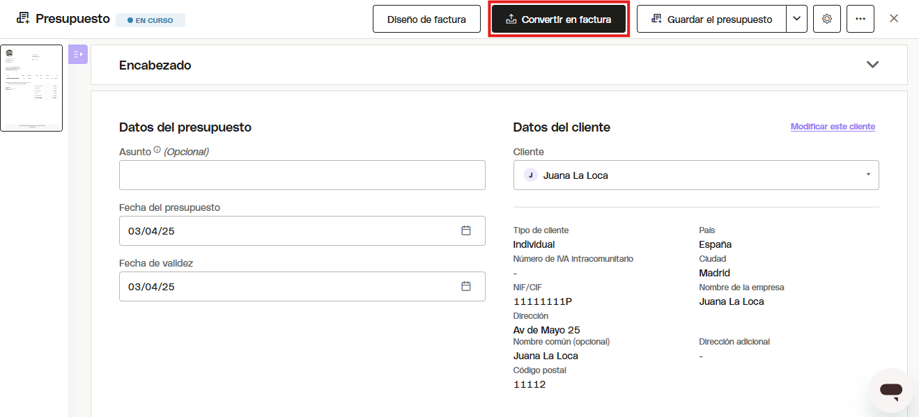Click Diseño de factura button
The width and height of the screenshot is (919, 417).
pyautogui.click(x=426, y=19)
